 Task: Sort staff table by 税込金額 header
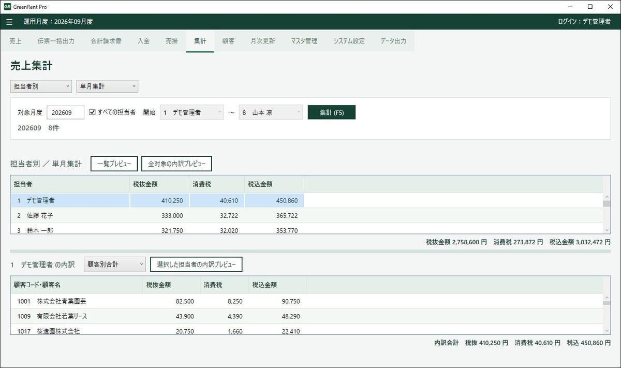274,184
